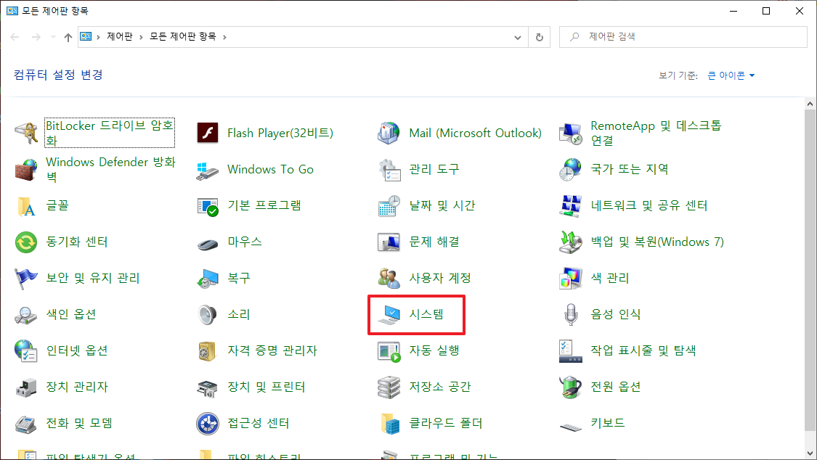This screenshot has width=817, height=460.
Task: Open BitLocker drive encryption icon
Action: pos(26,134)
